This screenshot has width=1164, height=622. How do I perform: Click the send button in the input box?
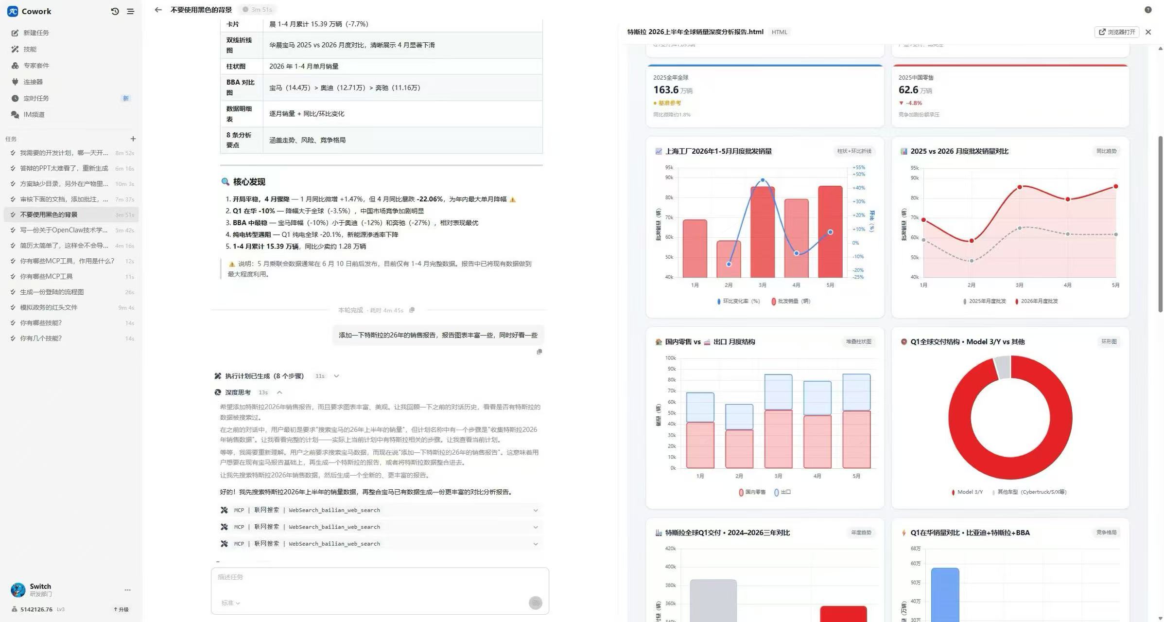click(x=535, y=603)
